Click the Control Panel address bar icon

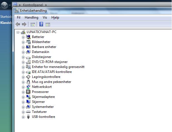(15, 5)
